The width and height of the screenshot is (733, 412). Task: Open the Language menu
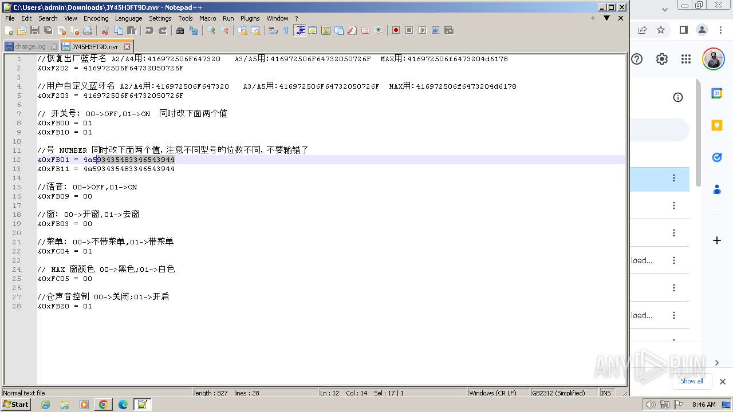pyautogui.click(x=128, y=18)
